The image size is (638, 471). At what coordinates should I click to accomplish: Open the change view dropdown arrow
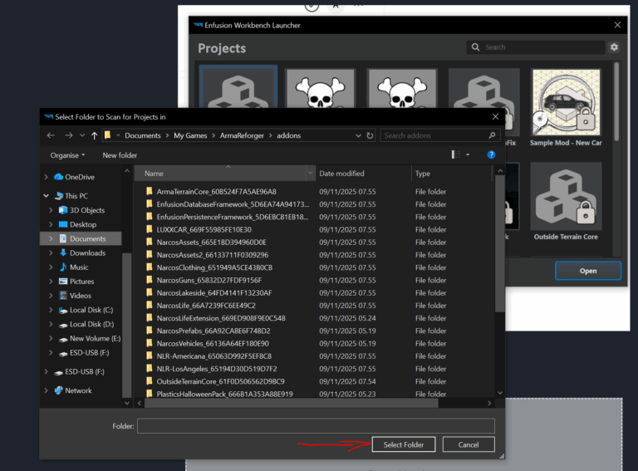pos(468,155)
